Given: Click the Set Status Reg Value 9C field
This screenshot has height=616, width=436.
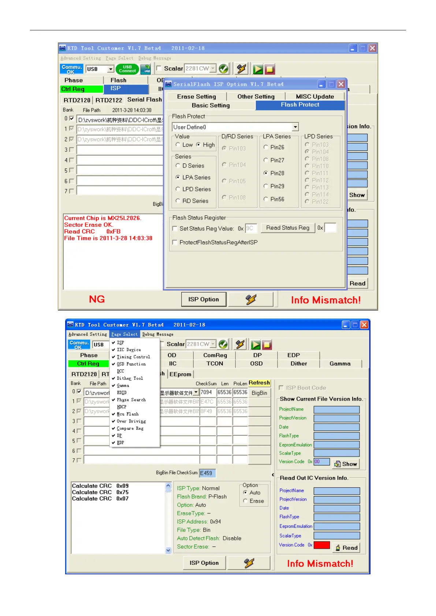Looking at the screenshot, I should click(251, 228).
